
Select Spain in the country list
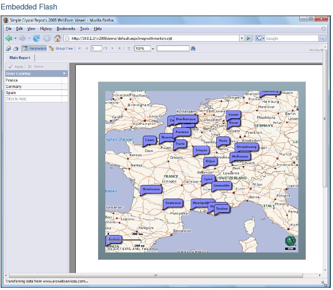(x=36, y=92)
